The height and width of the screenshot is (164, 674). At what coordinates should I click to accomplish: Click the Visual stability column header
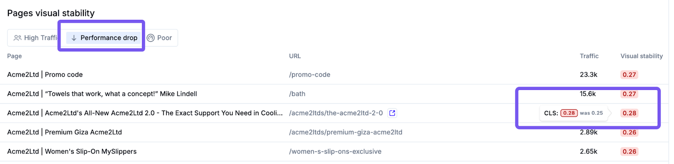642,56
